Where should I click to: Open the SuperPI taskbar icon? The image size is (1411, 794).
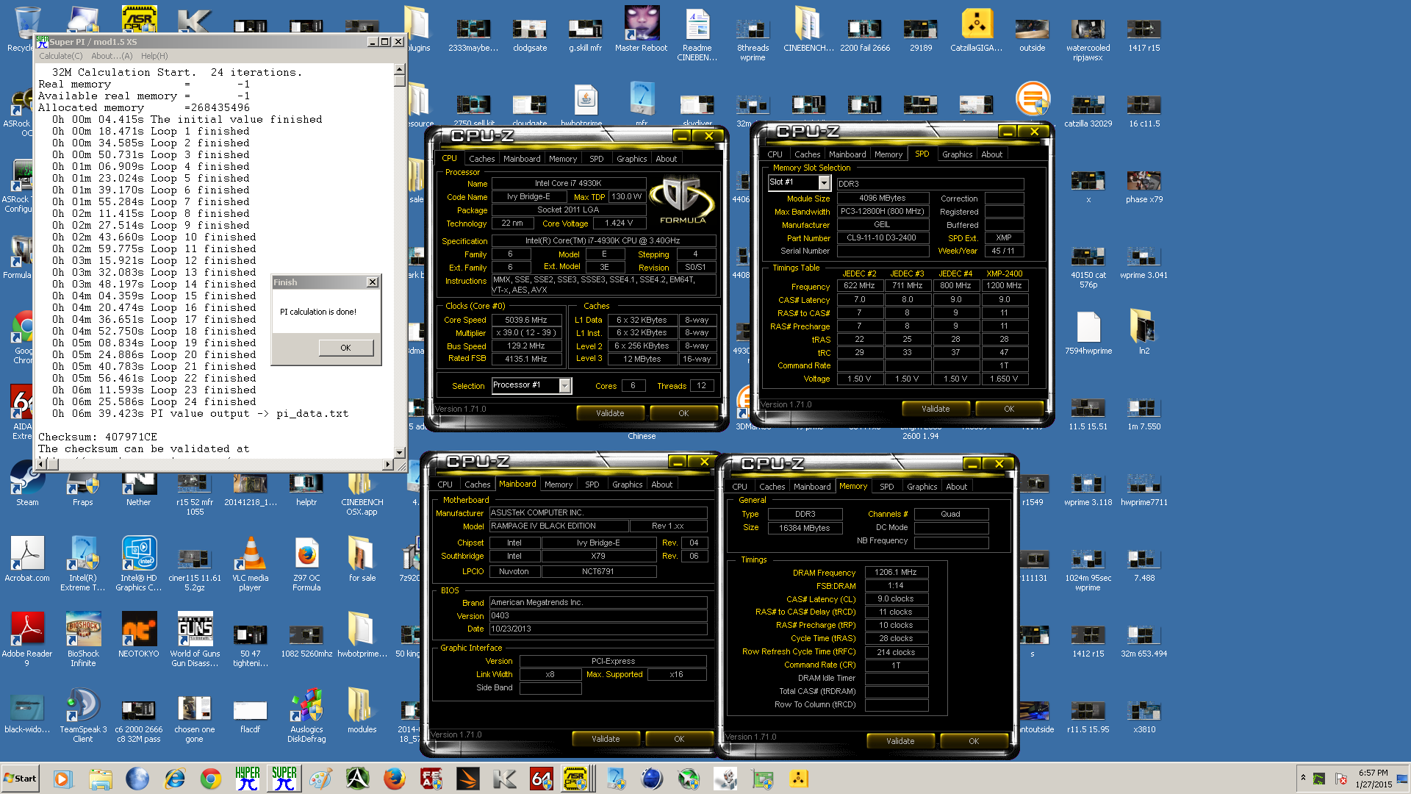(x=284, y=779)
